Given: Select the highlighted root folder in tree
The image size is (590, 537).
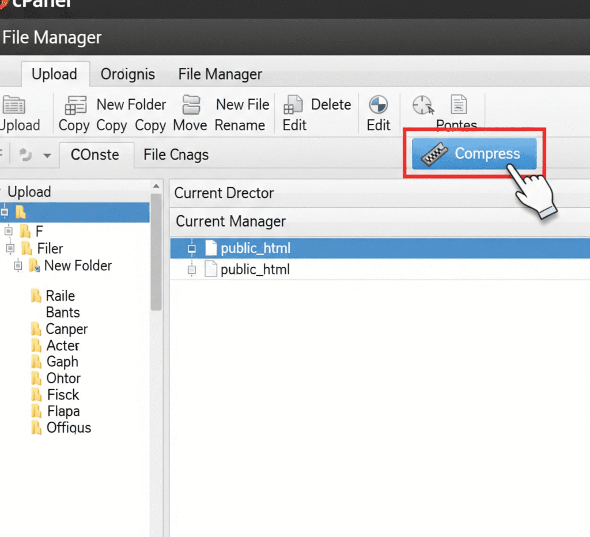Looking at the screenshot, I should point(74,212).
